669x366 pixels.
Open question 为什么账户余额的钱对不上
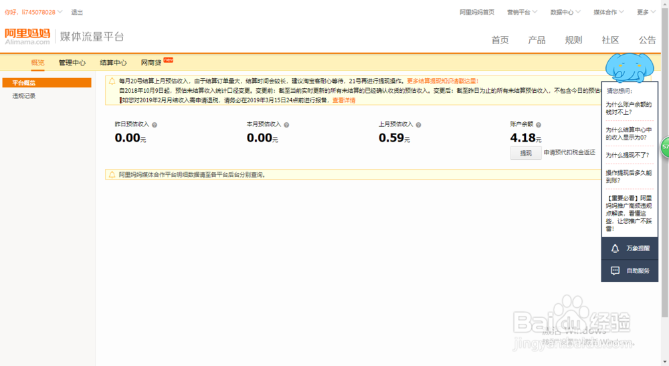tap(629, 108)
